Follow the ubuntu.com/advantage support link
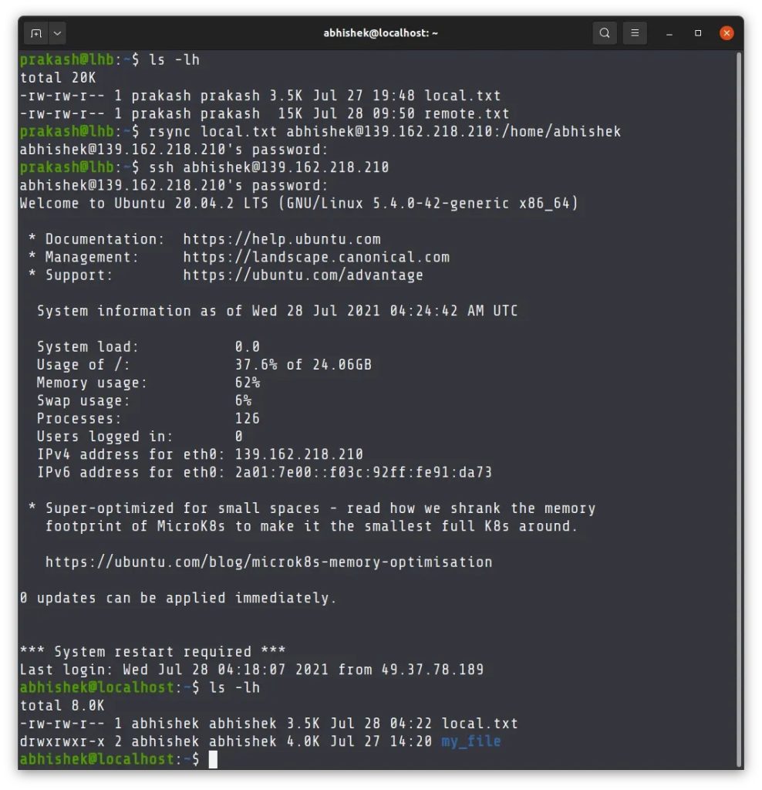The image size is (762, 790). click(x=302, y=275)
